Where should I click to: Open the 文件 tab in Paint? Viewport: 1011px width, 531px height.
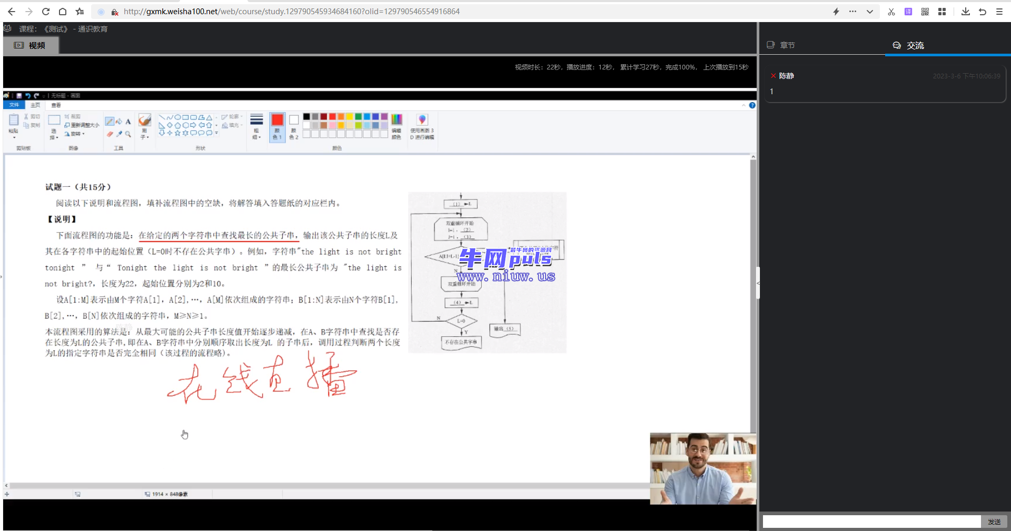[x=14, y=105]
